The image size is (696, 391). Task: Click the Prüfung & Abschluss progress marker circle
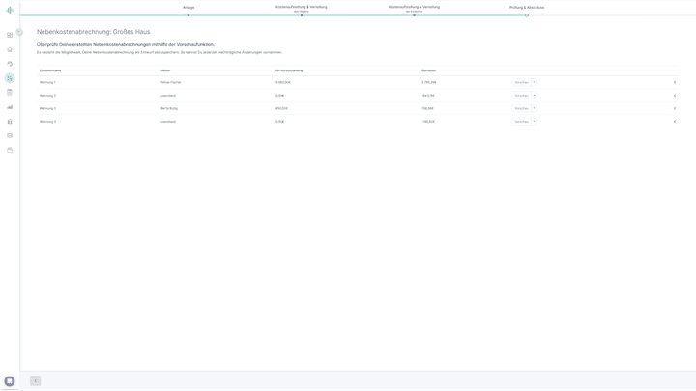click(527, 15)
